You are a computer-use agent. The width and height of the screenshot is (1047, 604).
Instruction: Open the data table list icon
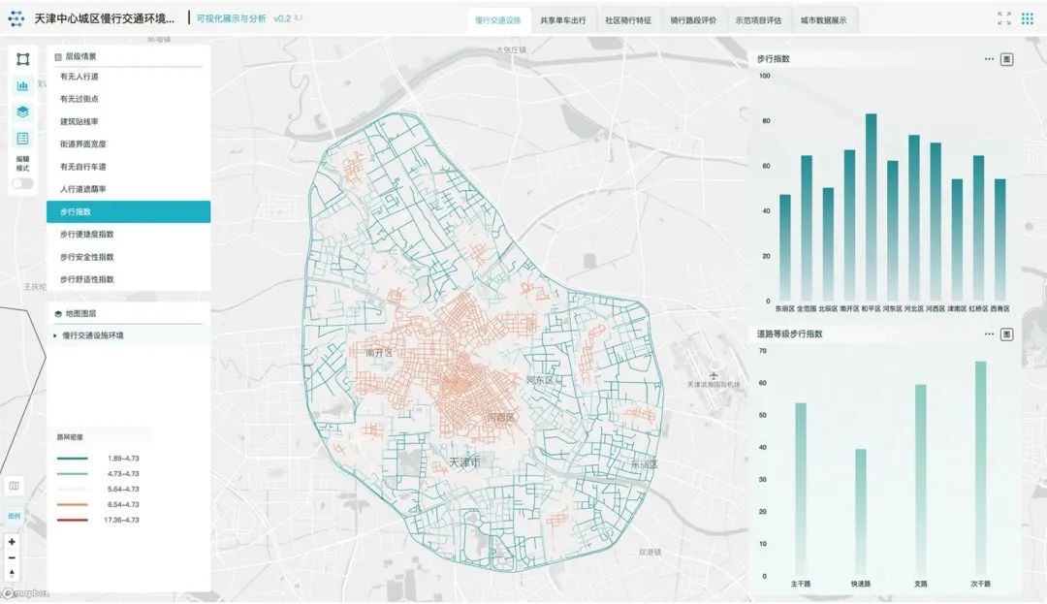(x=22, y=138)
